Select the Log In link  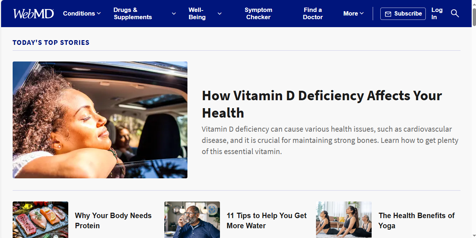click(437, 14)
